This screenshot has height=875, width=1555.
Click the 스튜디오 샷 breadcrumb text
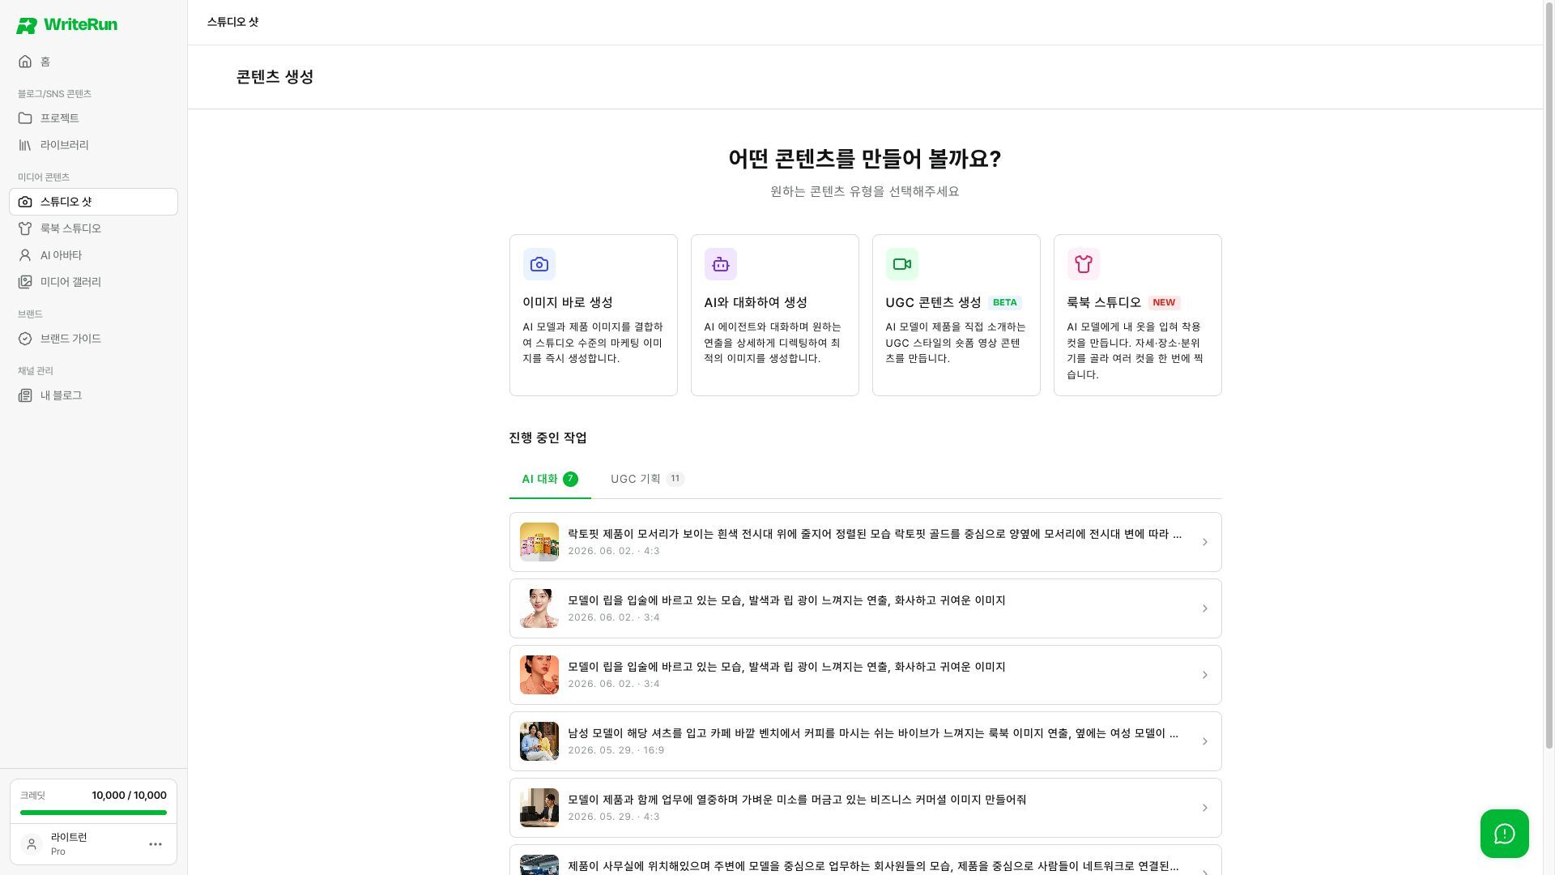coord(233,22)
